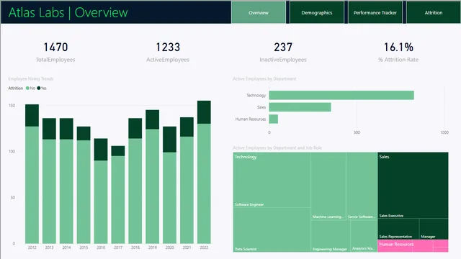Switch to the Demographics tab
Screen dimensions: 461x259
[317, 12]
